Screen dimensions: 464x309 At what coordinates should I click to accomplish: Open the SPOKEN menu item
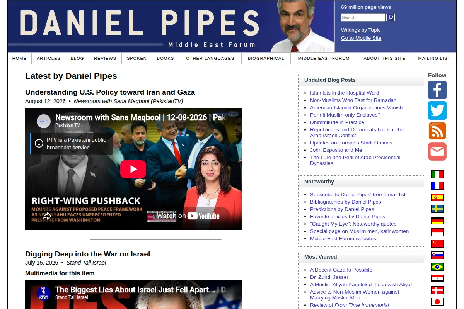[137, 58]
